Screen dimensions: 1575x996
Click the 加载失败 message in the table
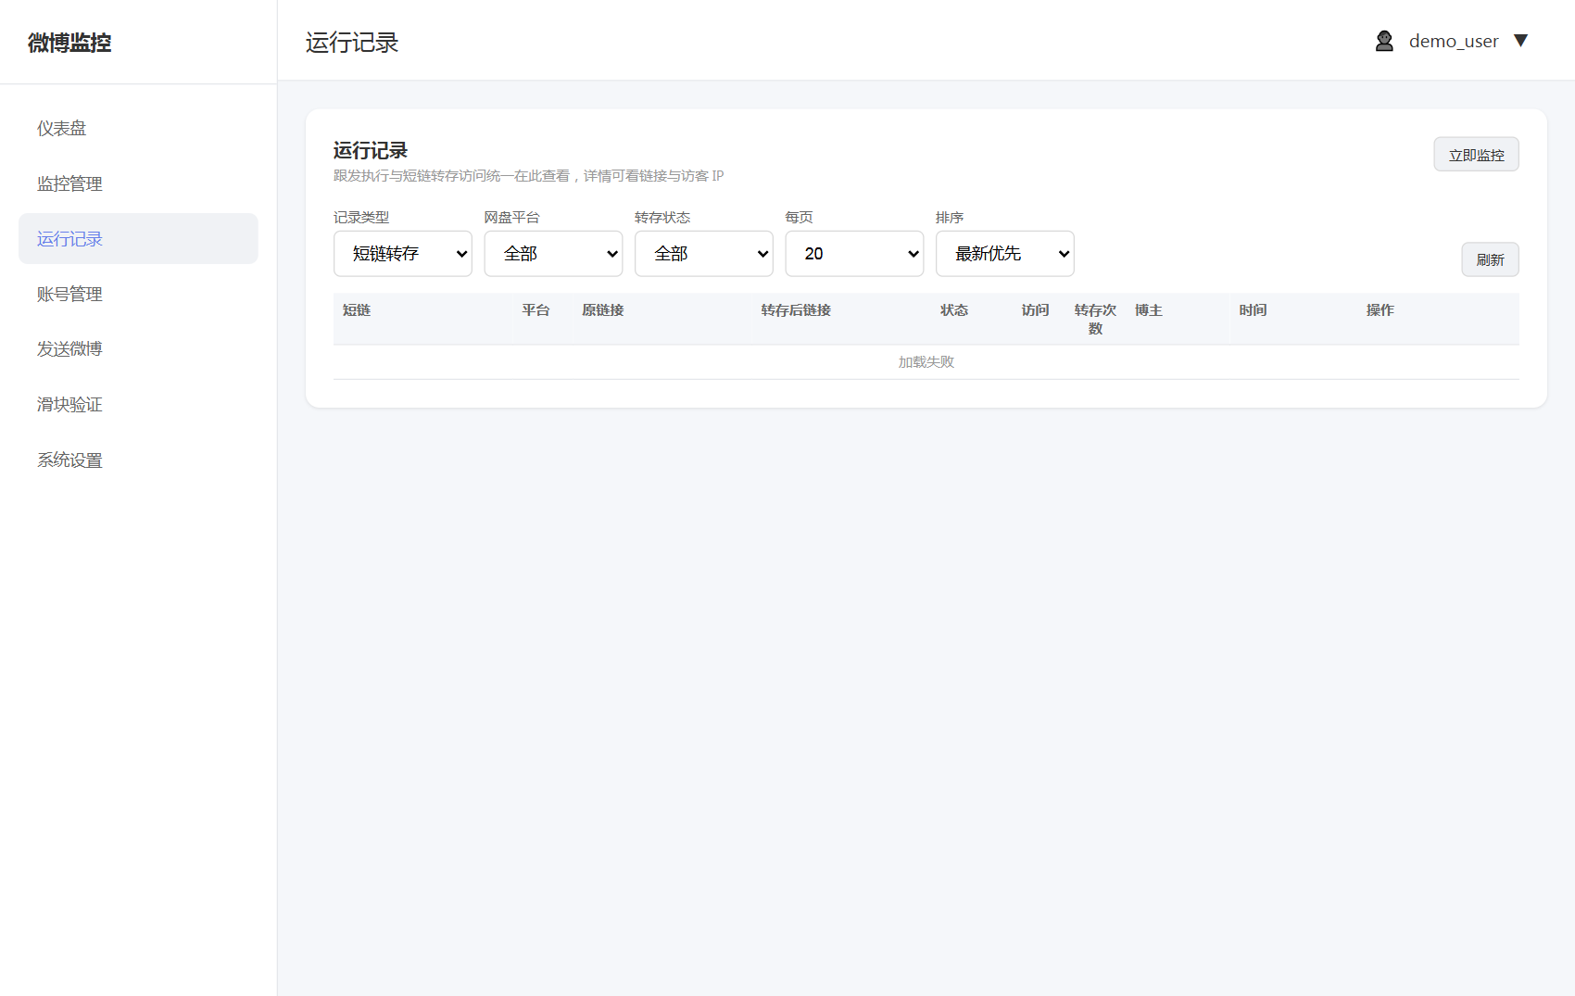[926, 362]
